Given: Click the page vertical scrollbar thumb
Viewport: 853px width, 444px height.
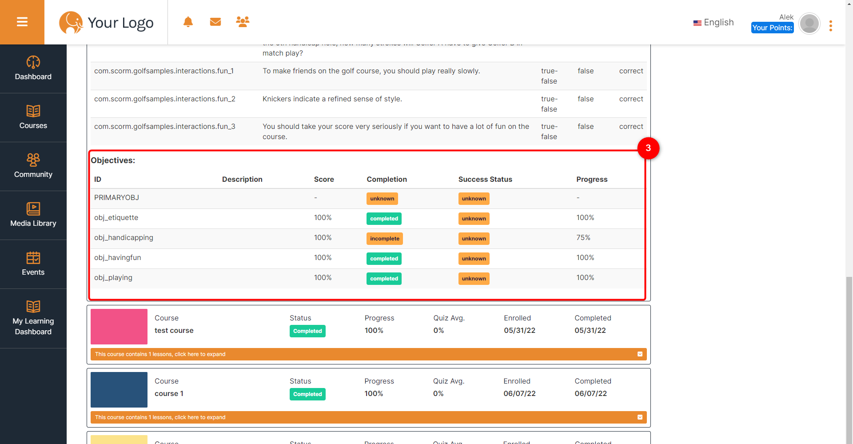Looking at the screenshot, I should [x=849, y=360].
